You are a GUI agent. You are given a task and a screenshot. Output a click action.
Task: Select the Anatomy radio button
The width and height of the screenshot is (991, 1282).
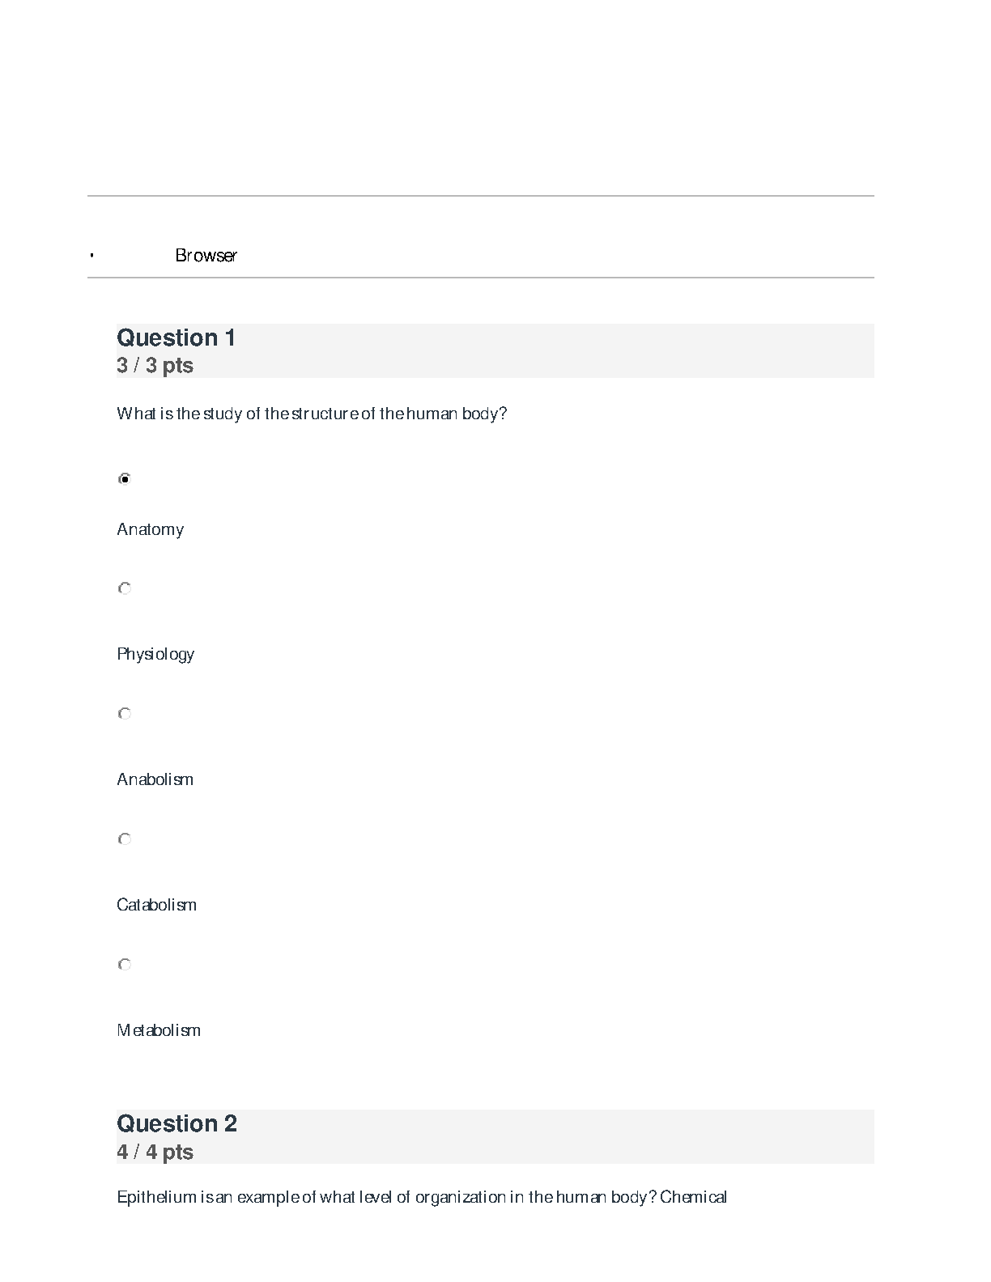coord(125,479)
